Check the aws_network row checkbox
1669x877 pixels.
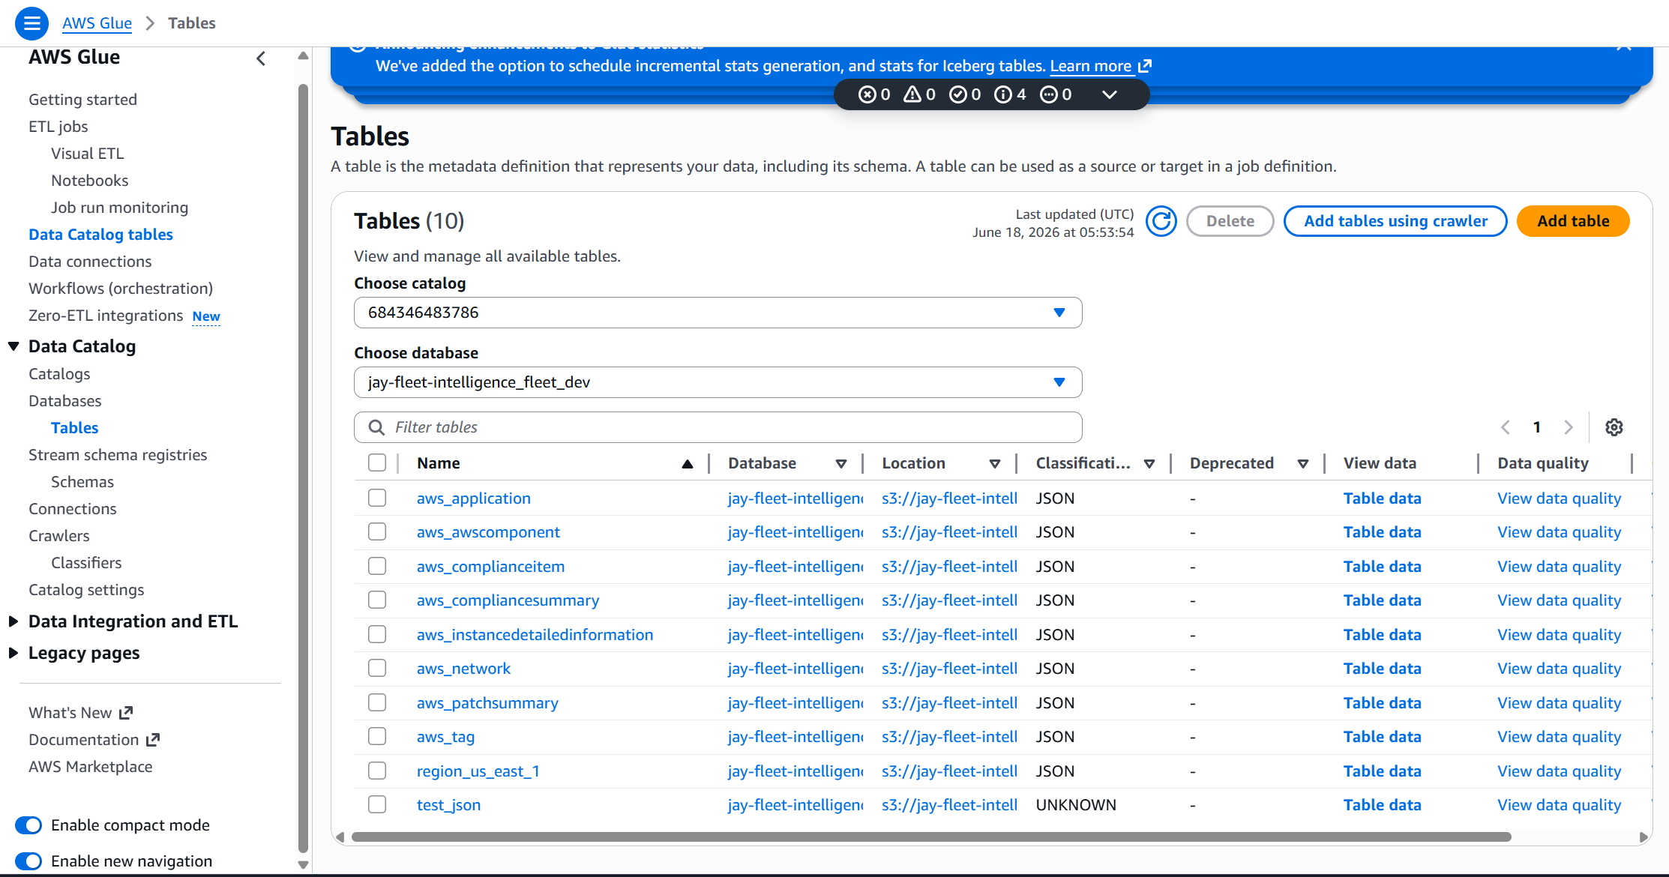tap(377, 669)
